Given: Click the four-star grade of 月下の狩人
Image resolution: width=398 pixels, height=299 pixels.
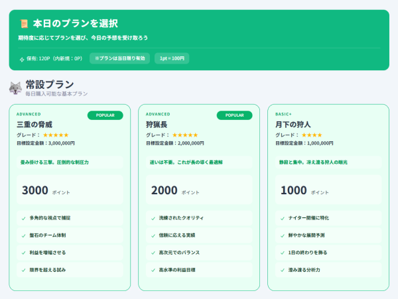Looking at the screenshot, I should click(x=312, y=135).
